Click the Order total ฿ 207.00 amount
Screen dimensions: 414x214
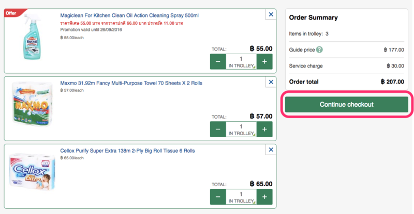click(392, 82)
